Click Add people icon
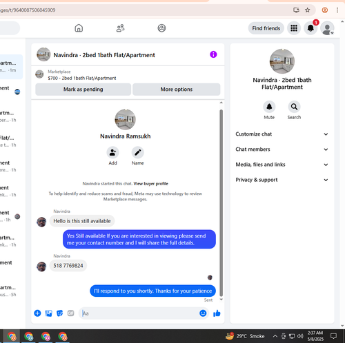The image size is (345, 343). pyautogui.click(x=112, y=152)
